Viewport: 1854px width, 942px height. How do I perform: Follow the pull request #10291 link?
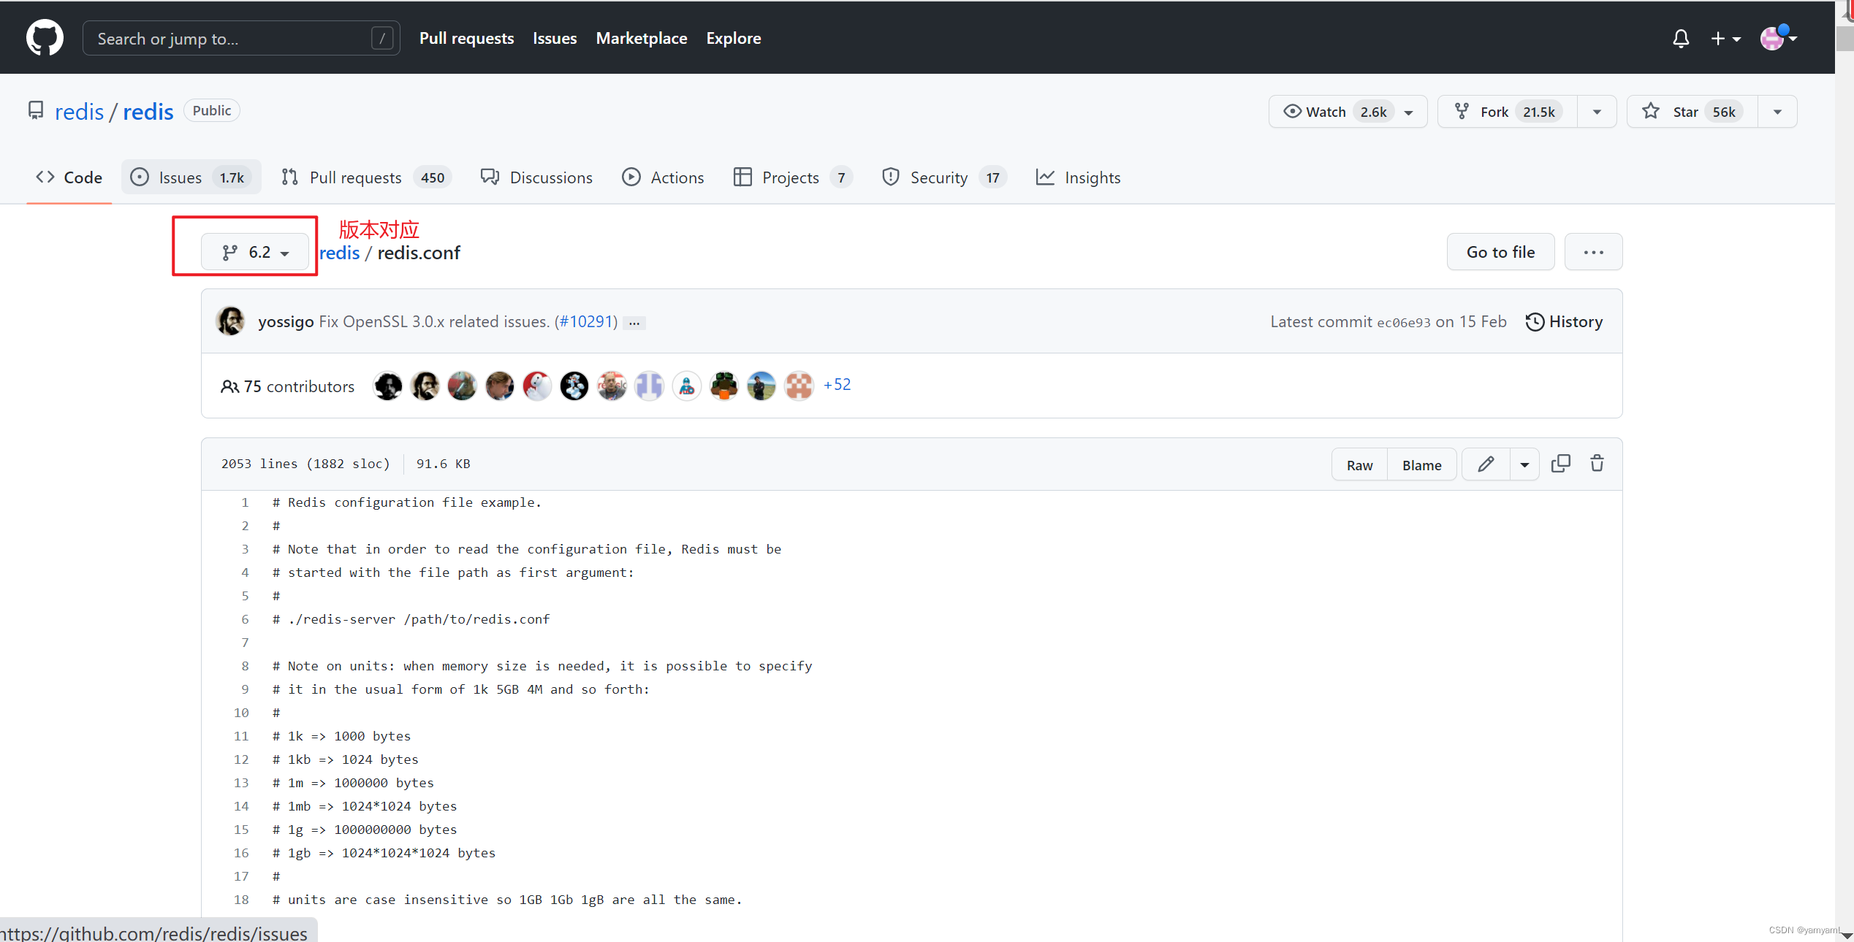585,321
